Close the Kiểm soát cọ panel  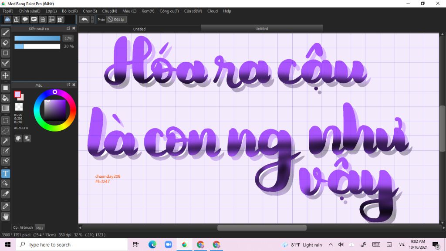(x=74, y=28)
